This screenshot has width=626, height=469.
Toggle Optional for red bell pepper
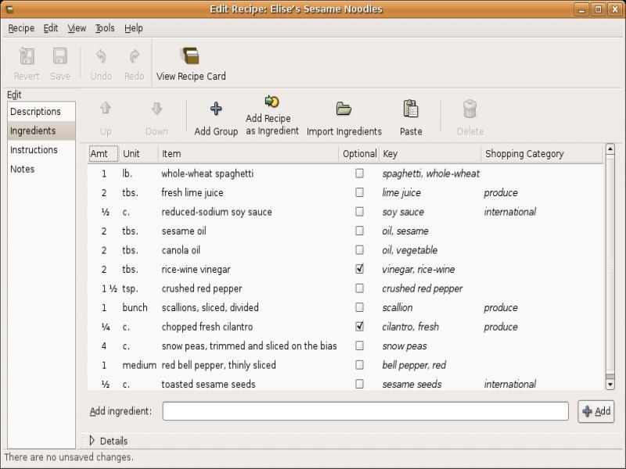(x=359, y=364)
